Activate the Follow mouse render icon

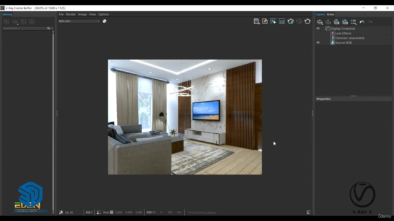point(273,21)
